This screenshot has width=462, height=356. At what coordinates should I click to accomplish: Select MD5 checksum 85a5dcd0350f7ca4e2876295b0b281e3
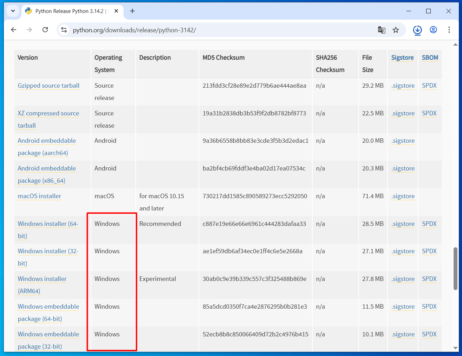pyautogui.click(x=255, y=307)
